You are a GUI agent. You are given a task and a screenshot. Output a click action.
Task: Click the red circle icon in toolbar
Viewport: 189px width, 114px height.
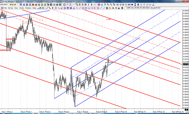click(x=64, y=5)
